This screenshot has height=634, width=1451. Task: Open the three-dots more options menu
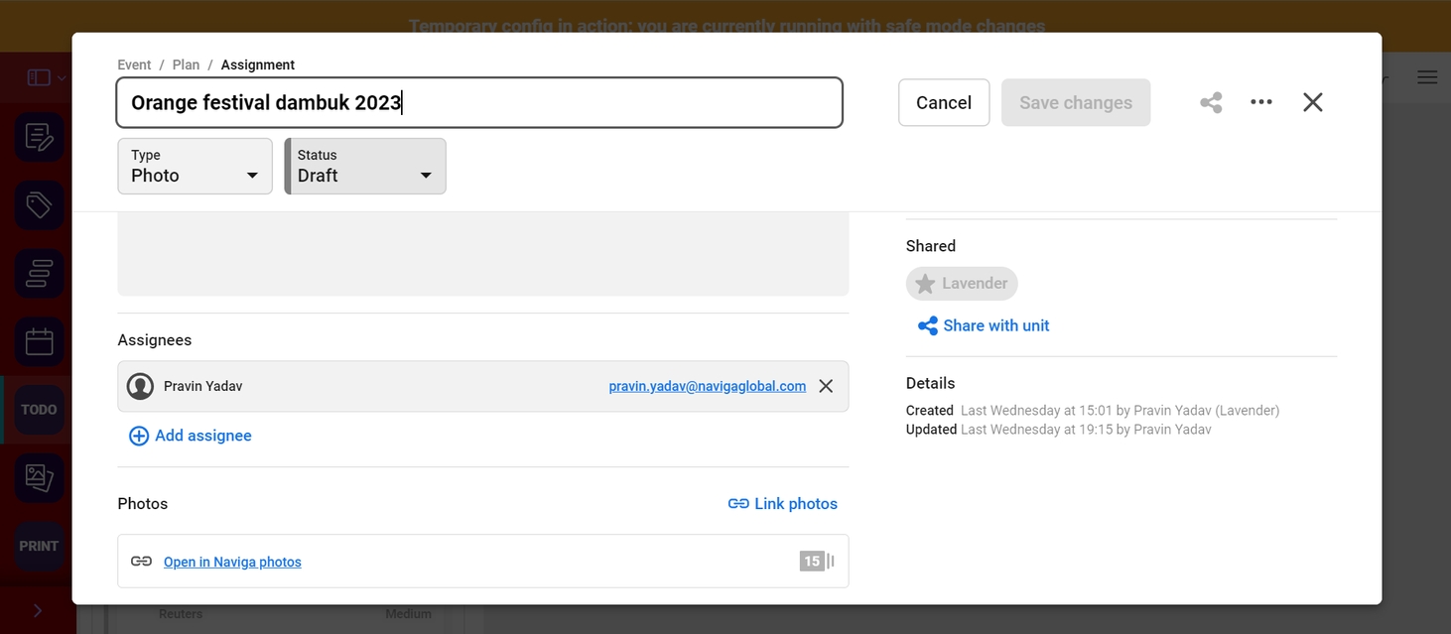[1261, 102]
